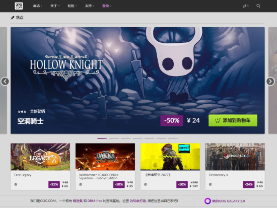The height and width of the screenshot is (208, 277).
Task: Click the Windows icon on 赛博朋克 2077 card
Action: 146,184
